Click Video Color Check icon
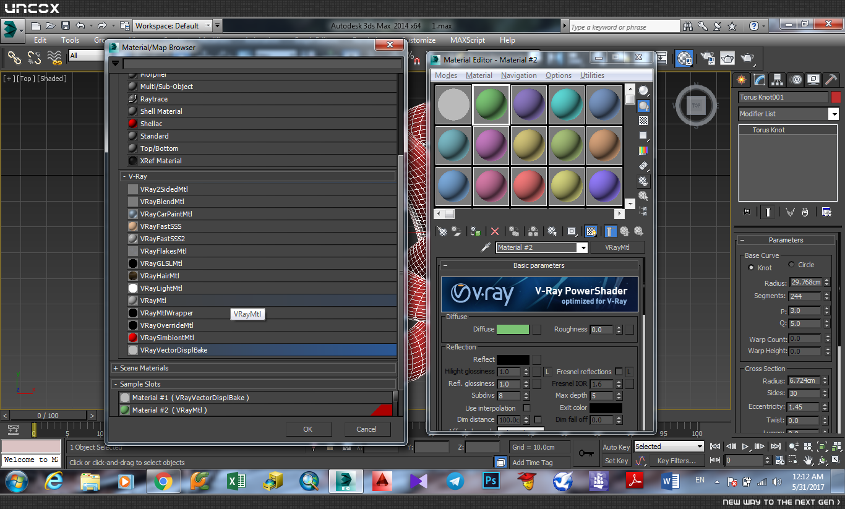The image size is (845, 509). tap(643, 150)
